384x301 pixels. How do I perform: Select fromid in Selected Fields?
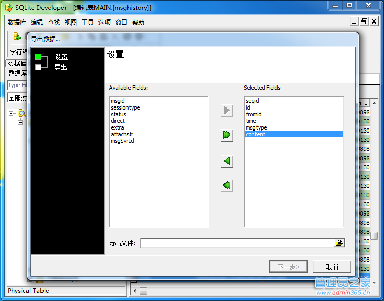click(294, 114)
